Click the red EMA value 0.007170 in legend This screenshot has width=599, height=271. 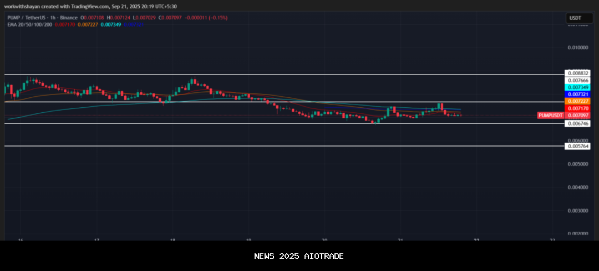click(x=65, y=24)
